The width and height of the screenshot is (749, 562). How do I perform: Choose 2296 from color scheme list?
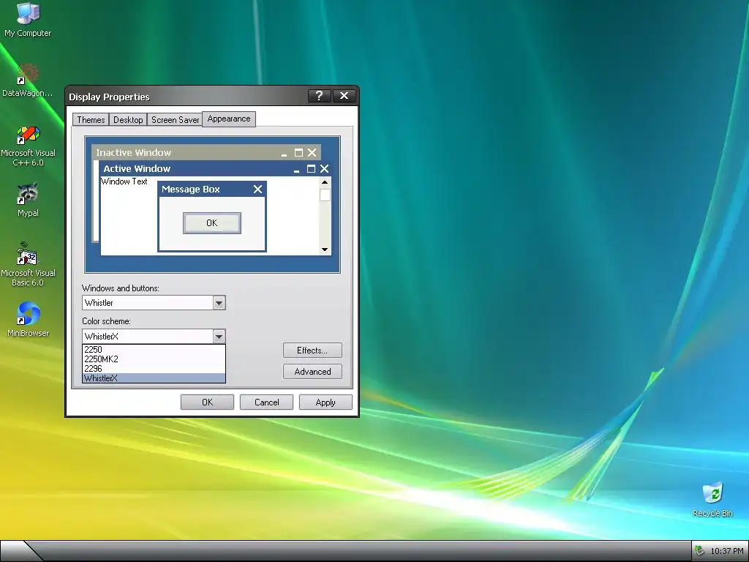click(154, 369)
